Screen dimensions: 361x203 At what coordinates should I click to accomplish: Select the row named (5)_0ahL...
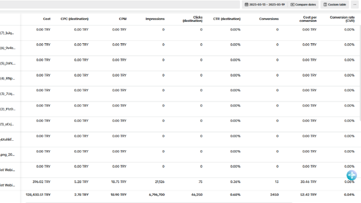(x=8, y=63)
